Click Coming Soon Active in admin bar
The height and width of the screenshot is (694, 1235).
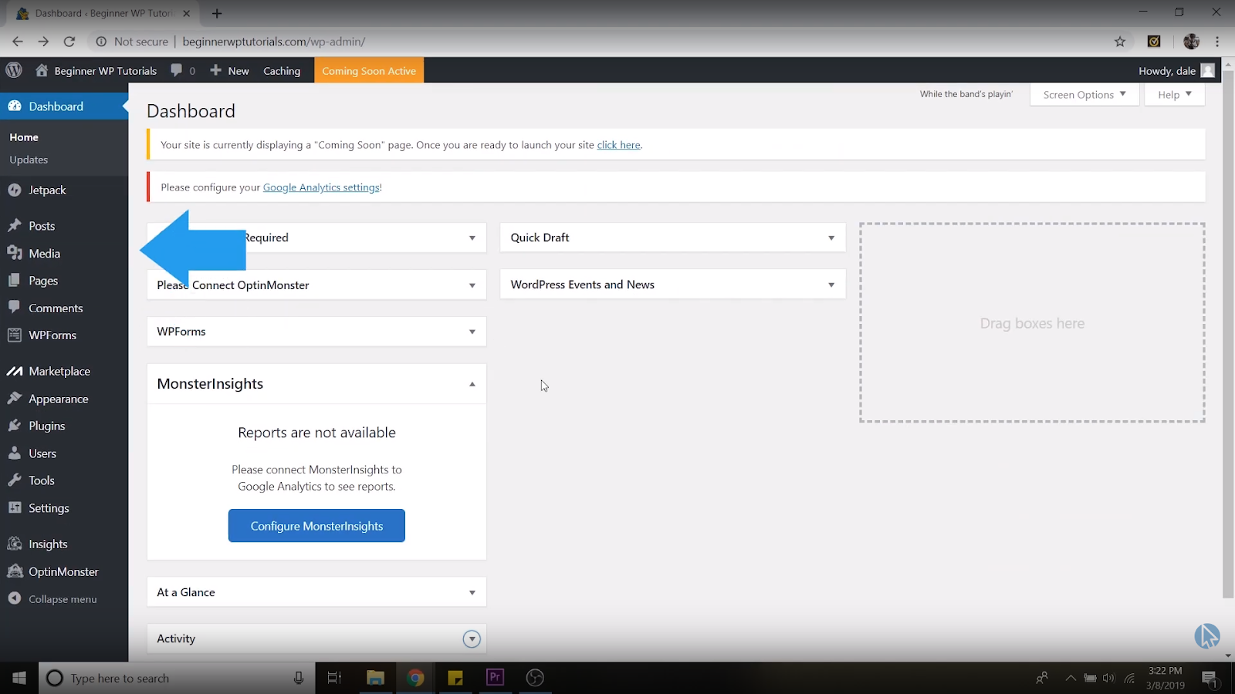(x=369, y=70)
